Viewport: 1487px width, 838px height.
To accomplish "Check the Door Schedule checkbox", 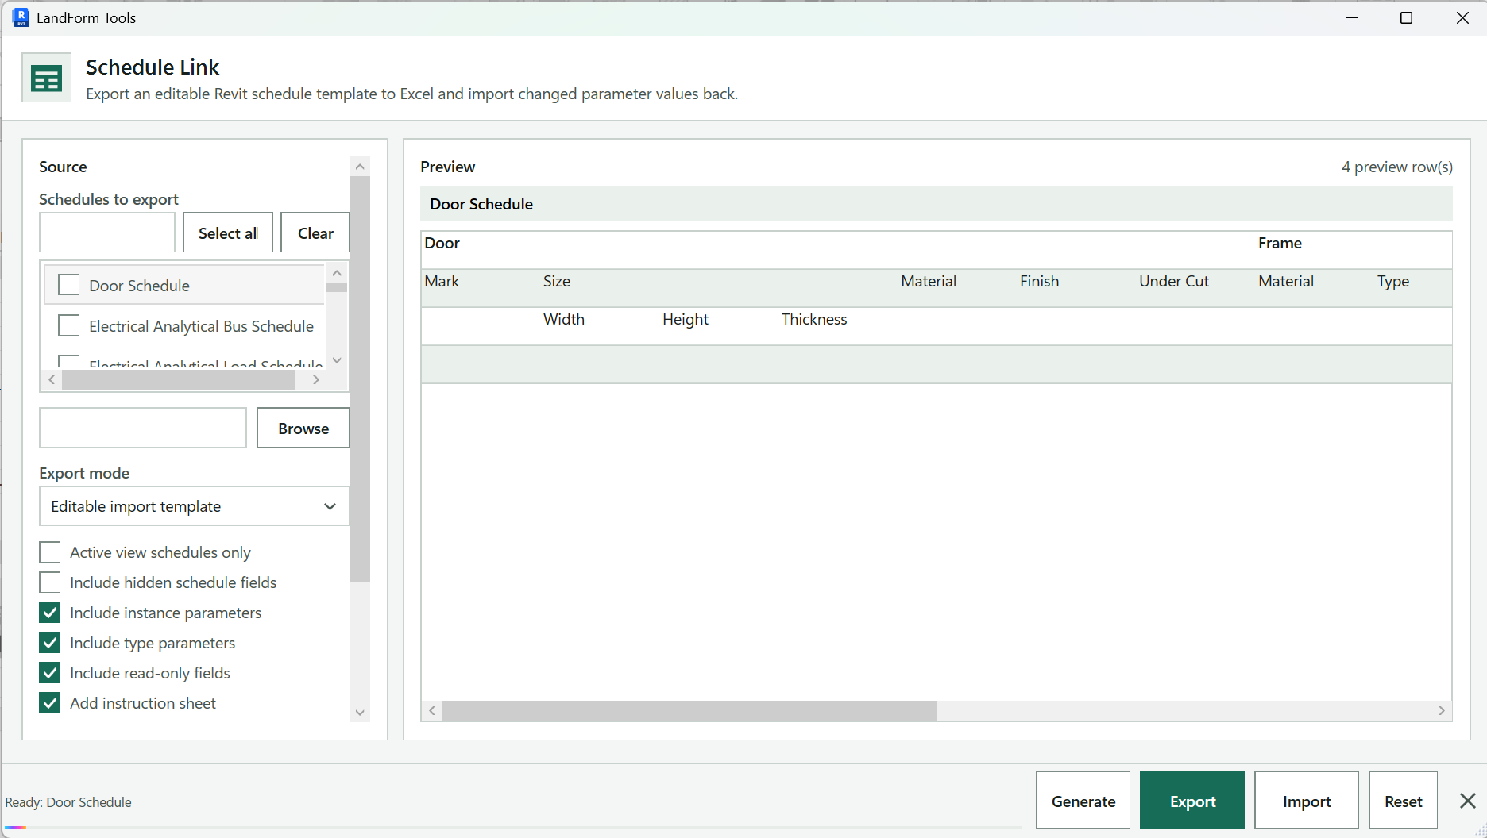I will [69, 285].
